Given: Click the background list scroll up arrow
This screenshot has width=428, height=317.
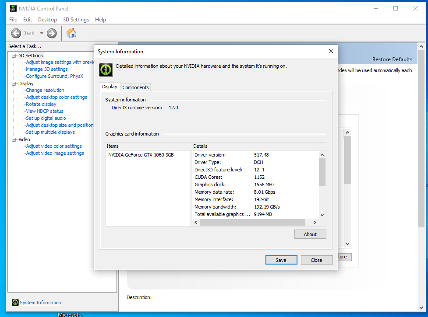Looking at the screenshot, I should click(x=347, y=132).
